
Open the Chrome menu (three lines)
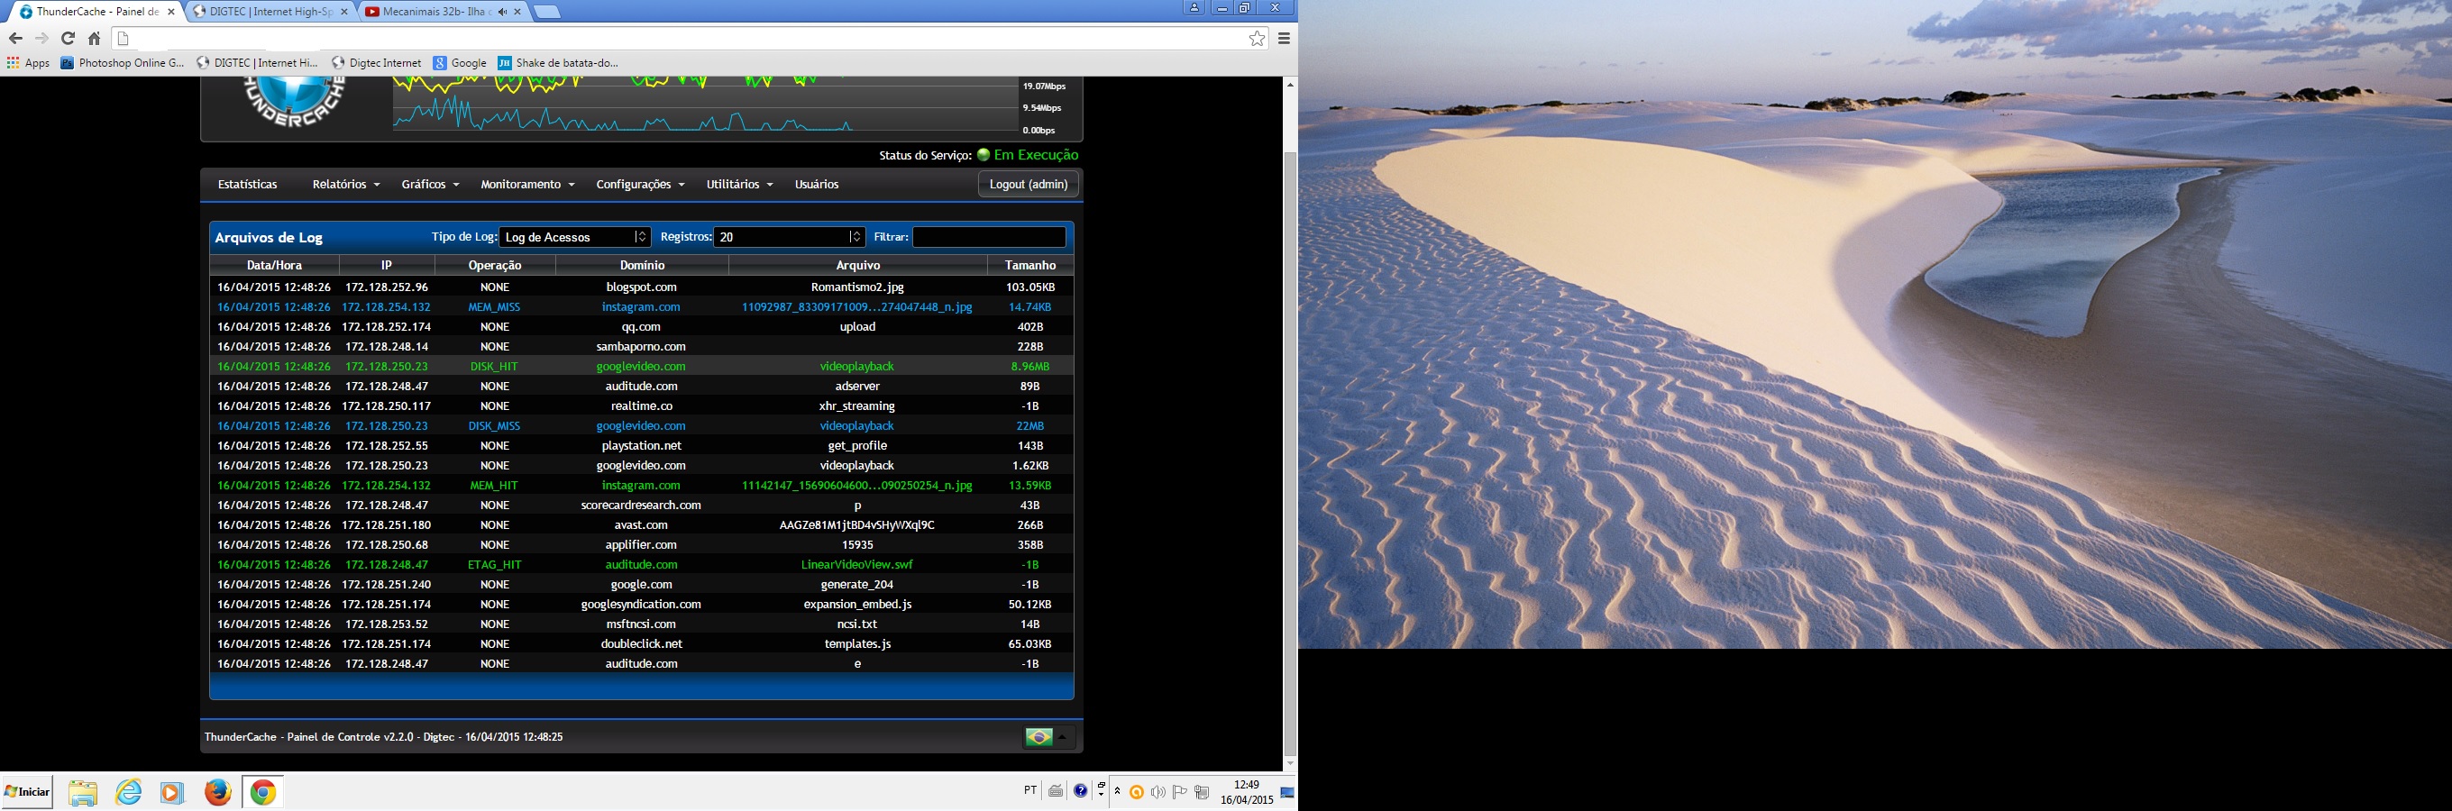click(1284, 38)
